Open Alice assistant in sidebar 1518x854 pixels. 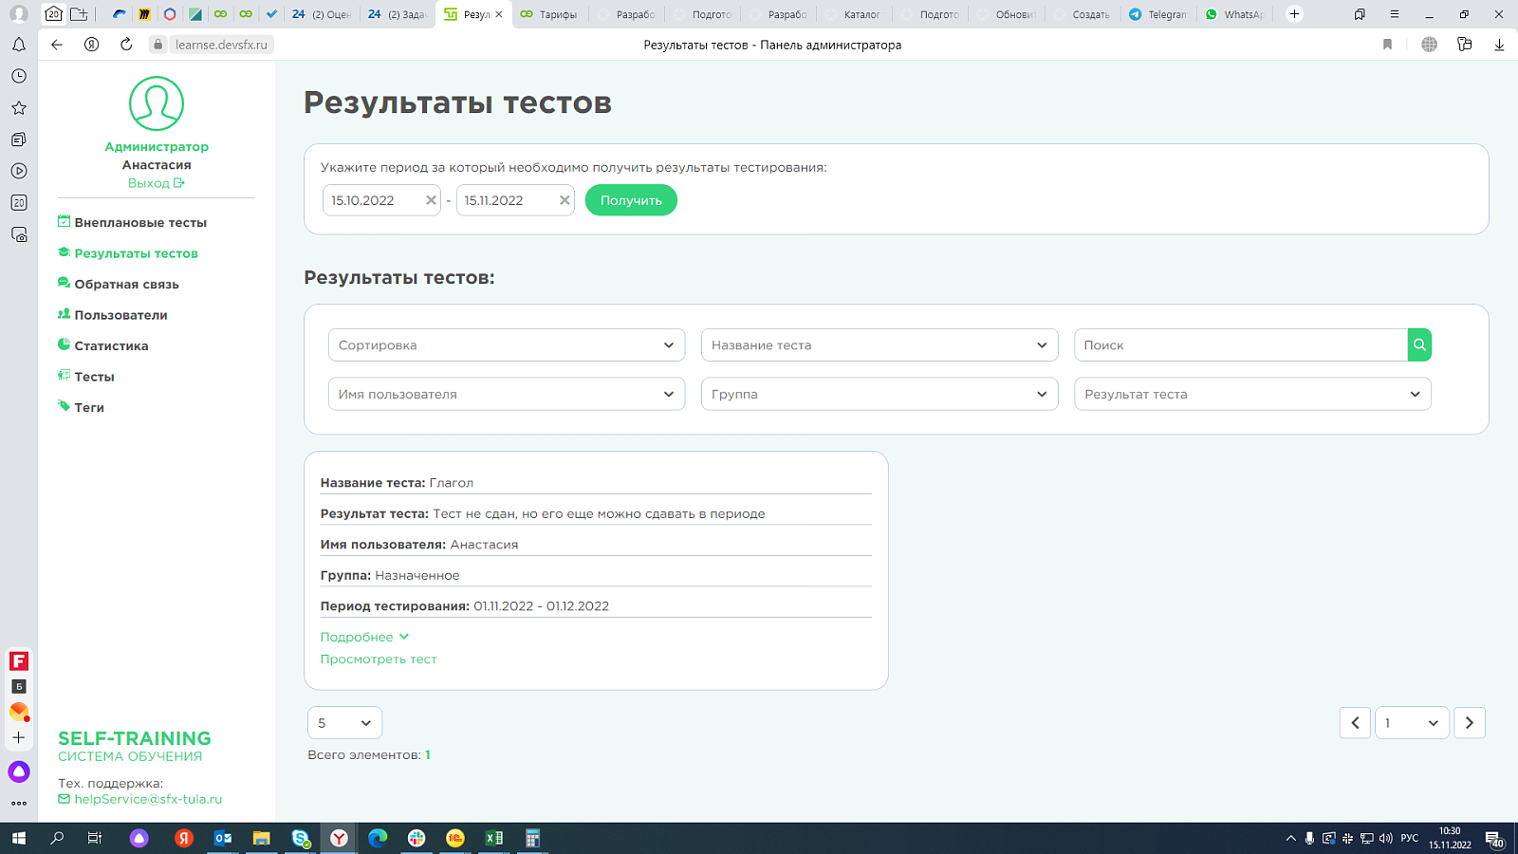point(19,771)
